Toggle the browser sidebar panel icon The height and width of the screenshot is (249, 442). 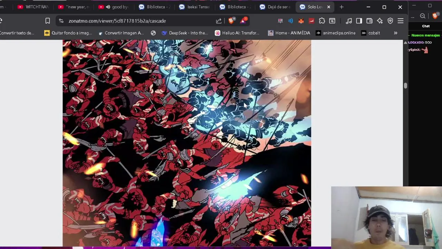(359, 21)
